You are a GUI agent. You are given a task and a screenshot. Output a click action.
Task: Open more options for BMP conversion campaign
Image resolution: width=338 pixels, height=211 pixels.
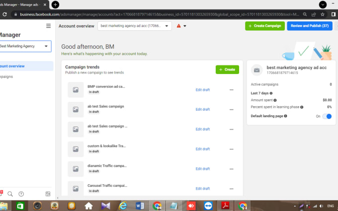tap(231, 90)
